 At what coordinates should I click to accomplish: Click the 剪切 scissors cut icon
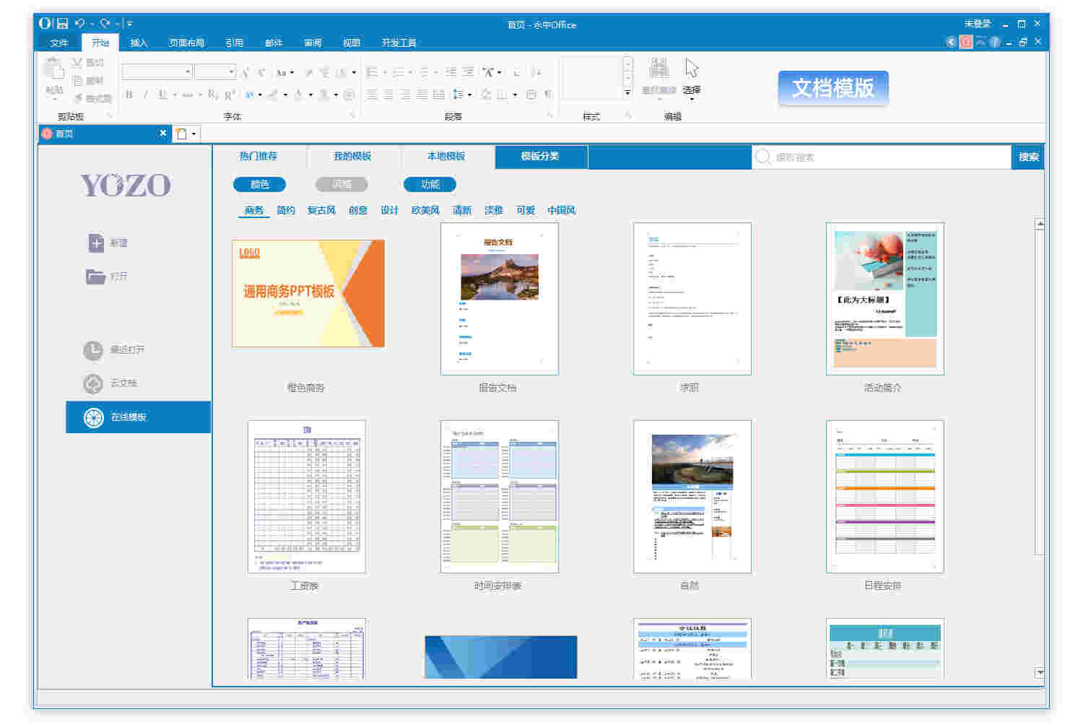pyautogui.click(x=77, y=63)
